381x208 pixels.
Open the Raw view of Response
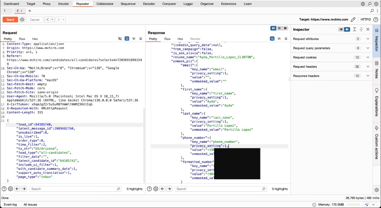point(167,39)
